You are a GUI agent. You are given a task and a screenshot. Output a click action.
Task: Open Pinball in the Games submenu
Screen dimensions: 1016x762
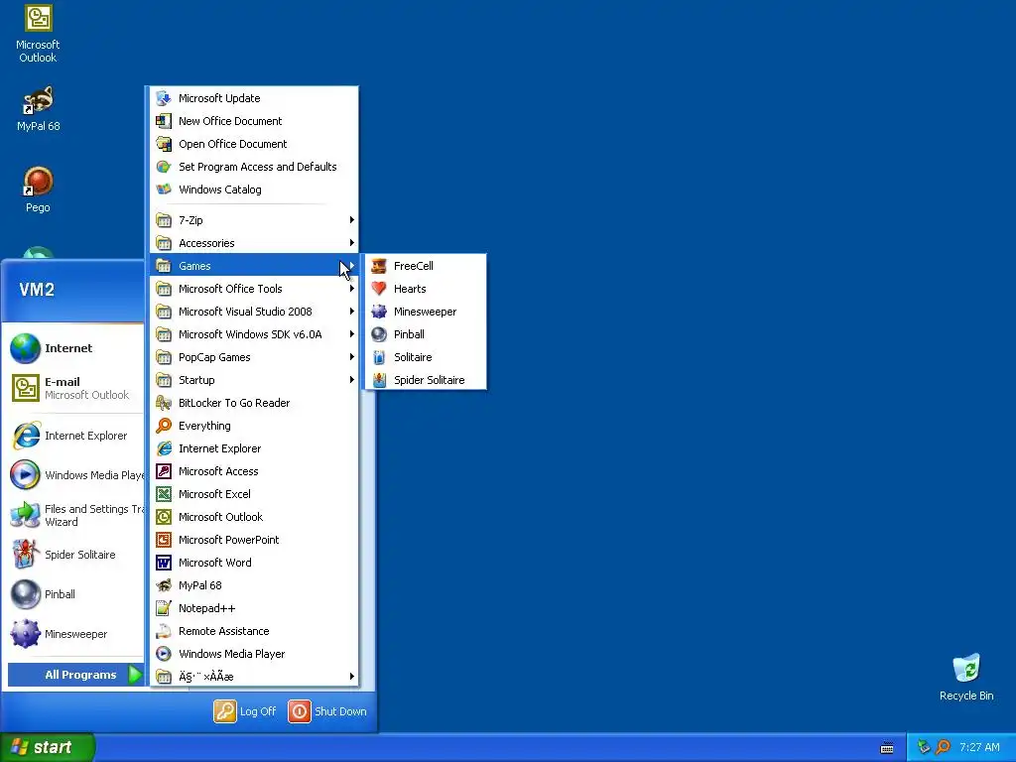425,334
